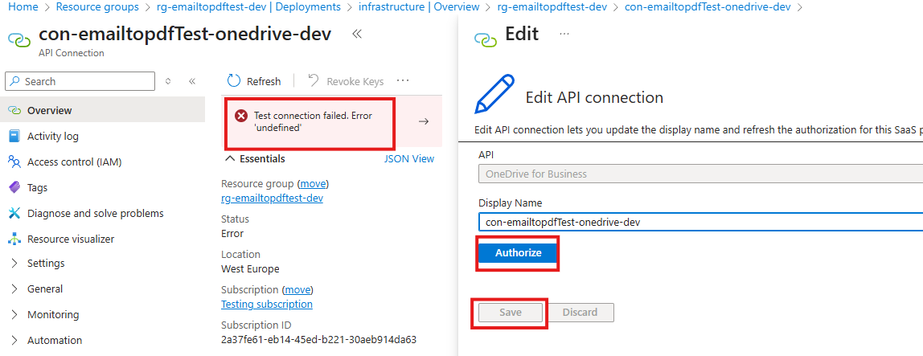This screenshot has width=923, height=356.
Task: Click the Error status value
Action: (232, 234)
